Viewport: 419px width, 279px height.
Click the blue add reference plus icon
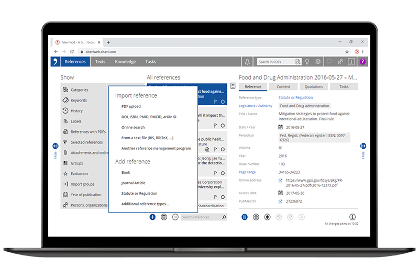point(152,217)
